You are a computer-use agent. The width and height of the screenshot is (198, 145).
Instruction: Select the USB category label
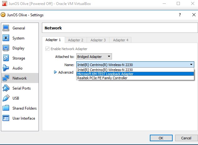pos(16,98)
